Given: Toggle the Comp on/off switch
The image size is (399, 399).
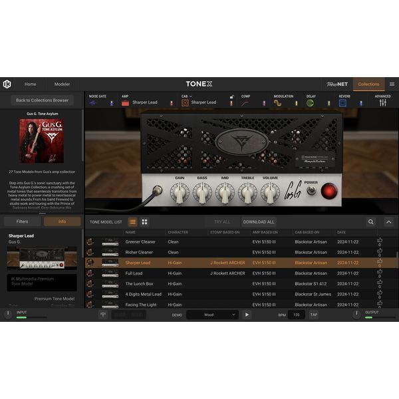Looking at the screenshot, I should coord(264,103).
